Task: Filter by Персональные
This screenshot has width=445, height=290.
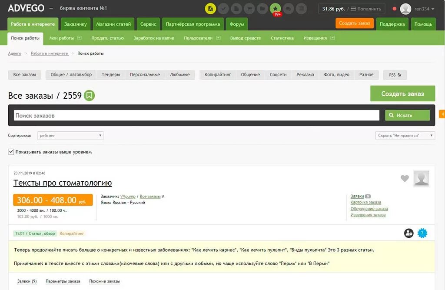Action: tap(145, 75)
